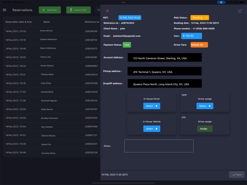
Task: Click the phone number +1 (558) 888-0000
Action: [x=204, y=29]
